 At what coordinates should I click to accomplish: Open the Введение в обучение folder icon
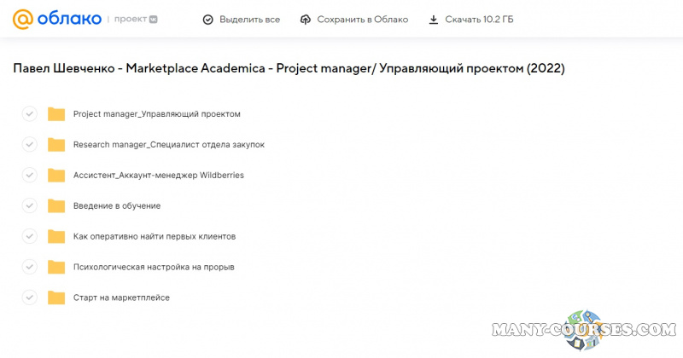pyautogui.click(x=56, y=206)
